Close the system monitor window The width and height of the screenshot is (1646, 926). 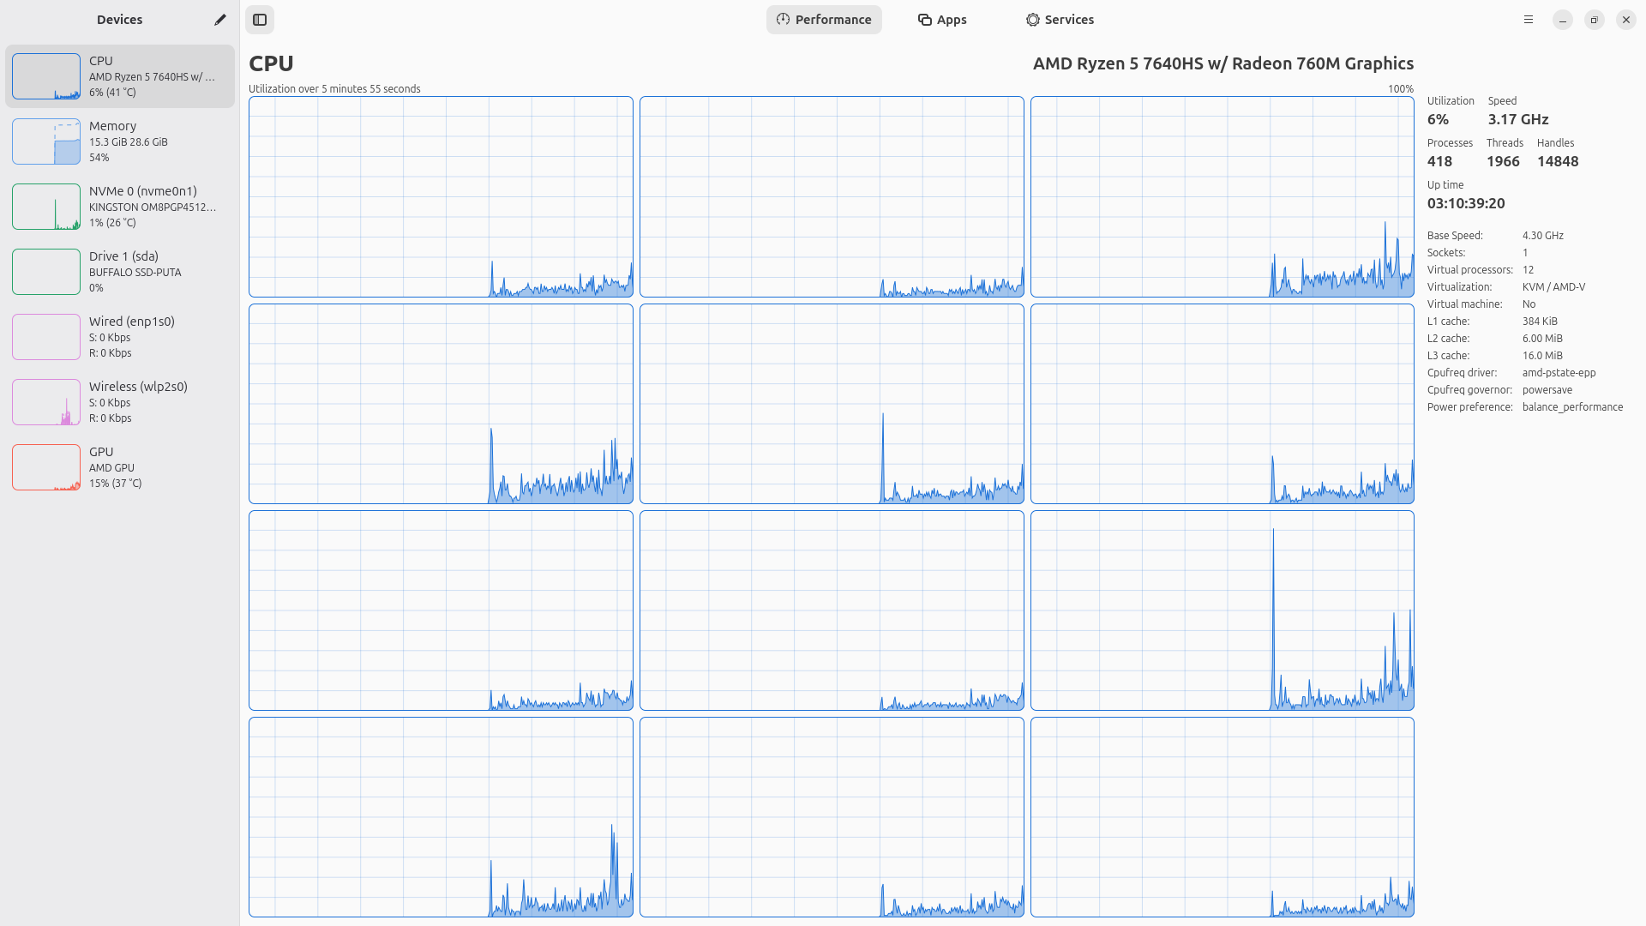click(1626, 20)
